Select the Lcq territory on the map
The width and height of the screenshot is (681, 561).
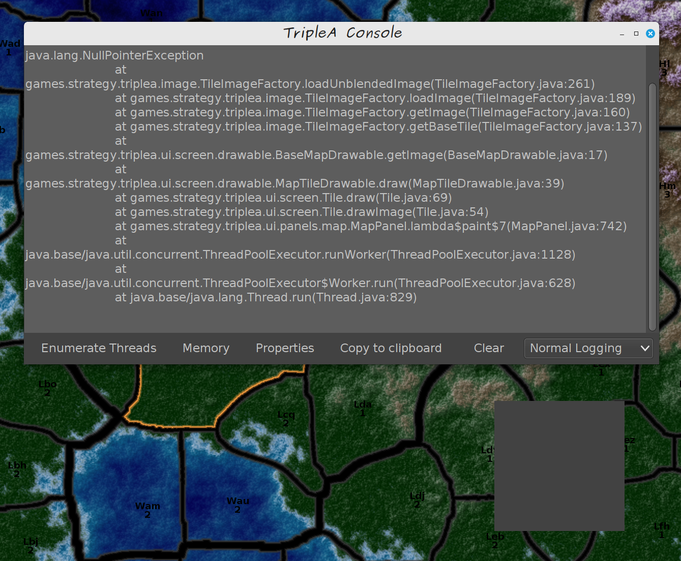click(x=286, y=419)
